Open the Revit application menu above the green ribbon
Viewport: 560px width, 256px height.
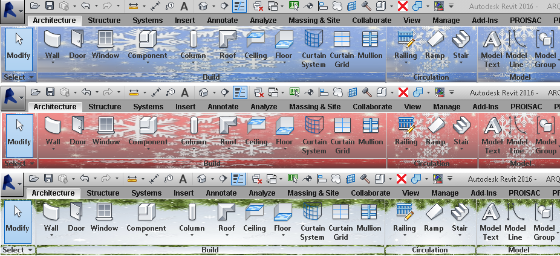(11, 184)
